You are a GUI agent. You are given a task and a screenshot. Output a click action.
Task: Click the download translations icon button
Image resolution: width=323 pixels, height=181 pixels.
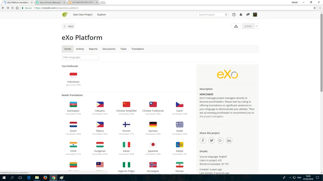(x=236, y=26)
